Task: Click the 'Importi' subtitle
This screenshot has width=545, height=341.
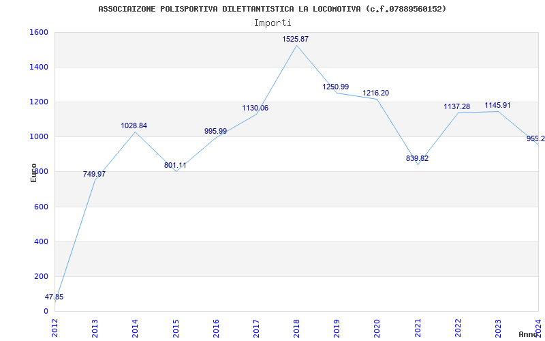Action: (x=272, y=23)
